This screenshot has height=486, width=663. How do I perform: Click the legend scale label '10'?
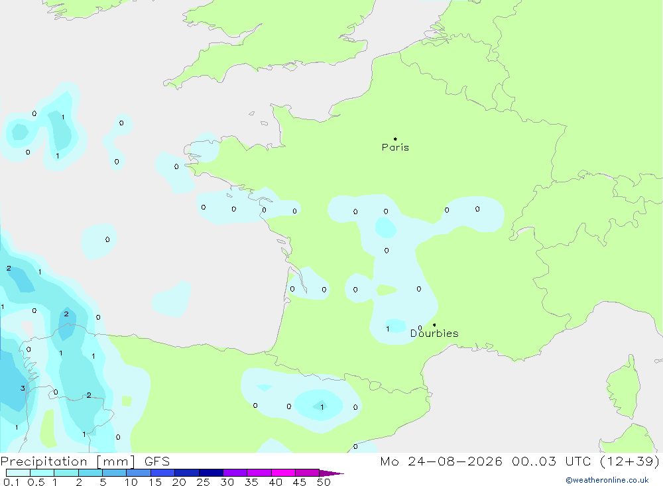tap(131, 482)
